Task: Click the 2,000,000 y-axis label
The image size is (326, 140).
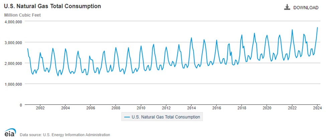Action: pyautogui.click(x=13, y=63)
